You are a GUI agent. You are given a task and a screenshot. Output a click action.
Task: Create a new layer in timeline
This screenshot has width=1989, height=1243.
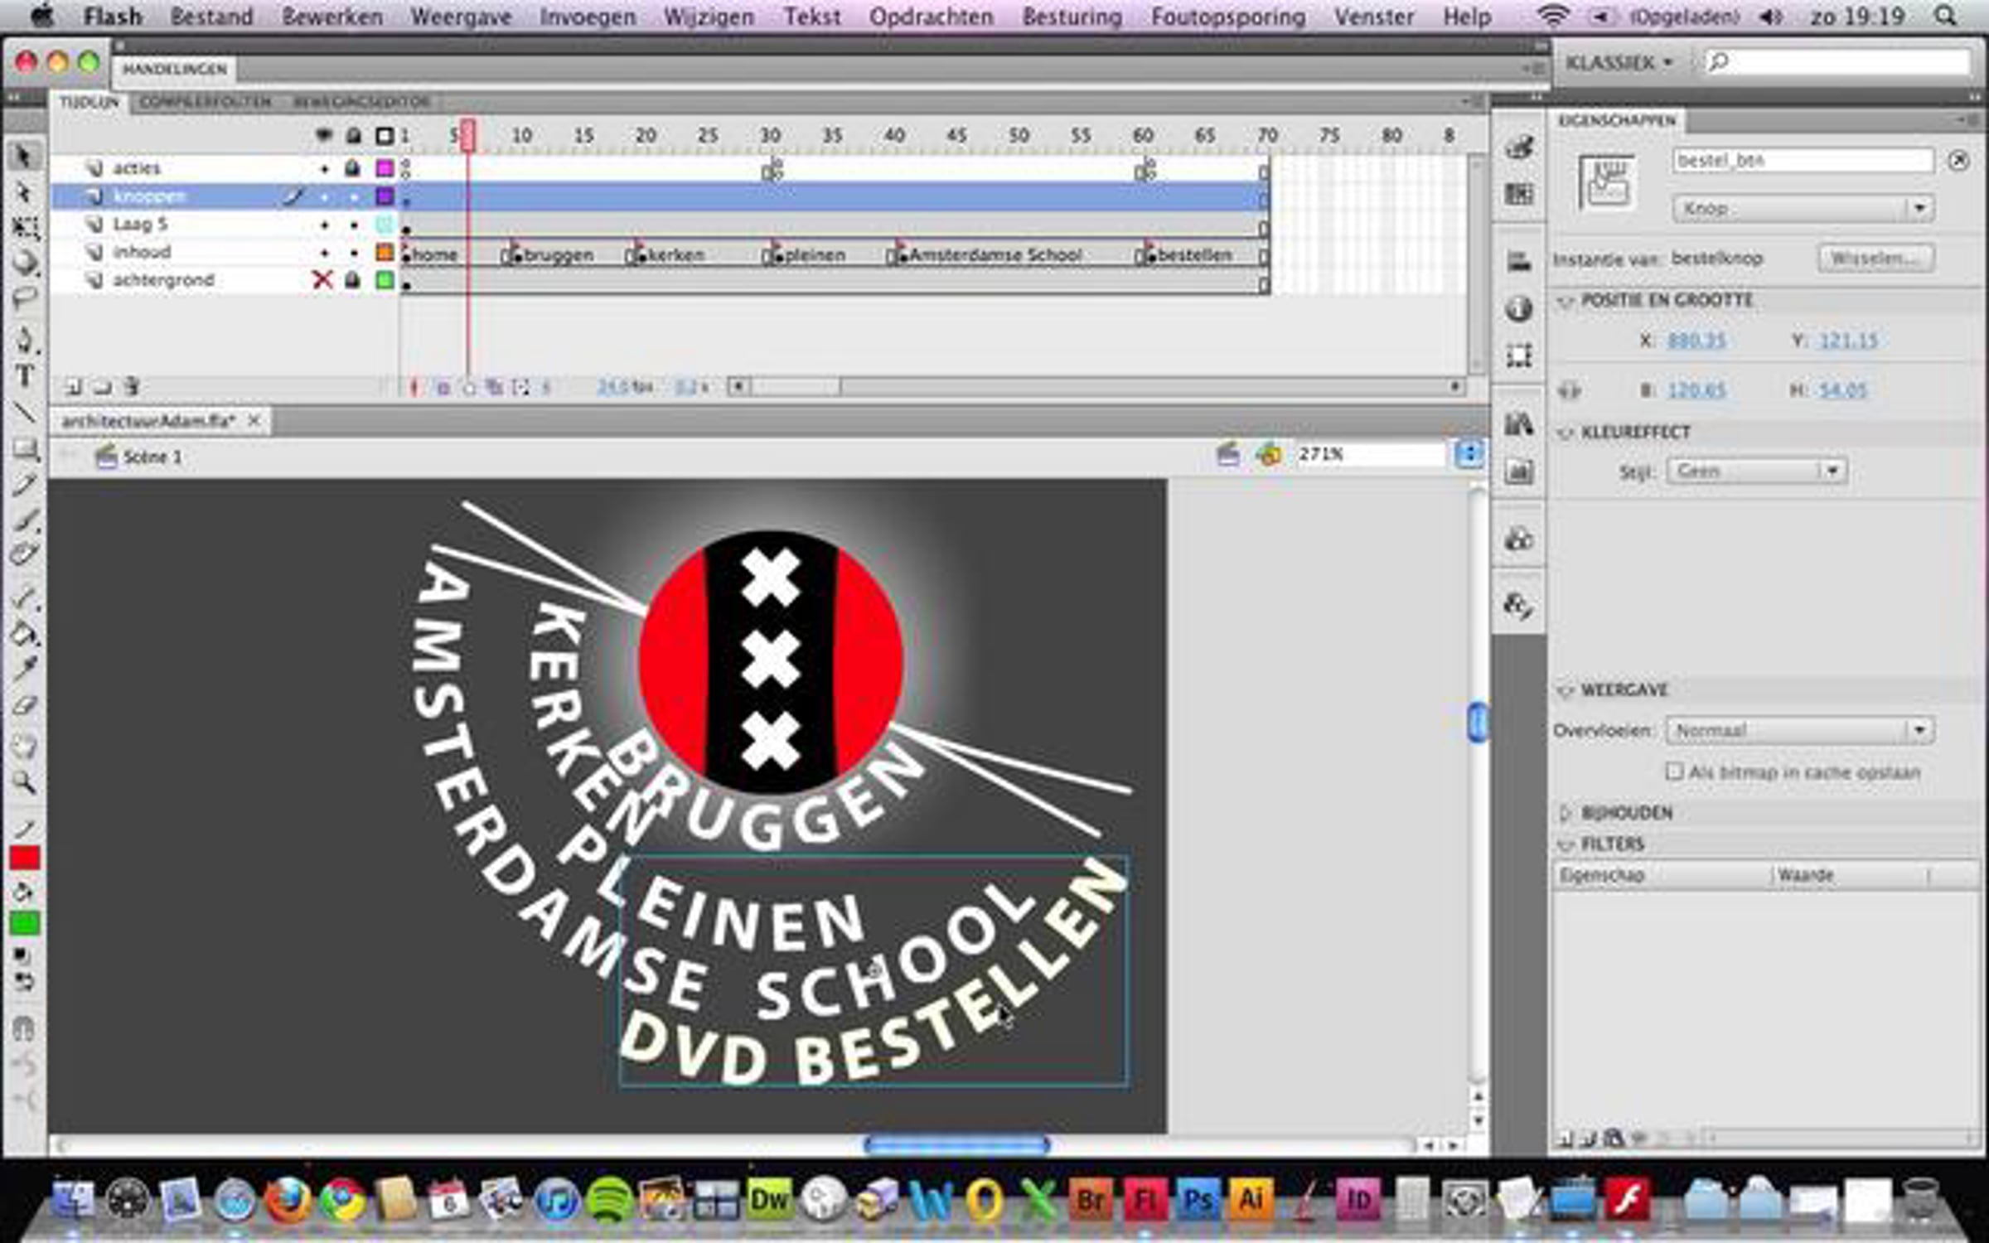[x=73, y=387]
